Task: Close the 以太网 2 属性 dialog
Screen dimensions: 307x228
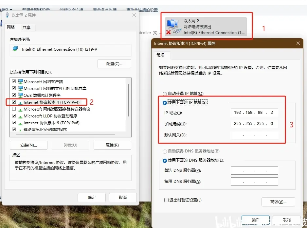Action: [x=134, y=15]
